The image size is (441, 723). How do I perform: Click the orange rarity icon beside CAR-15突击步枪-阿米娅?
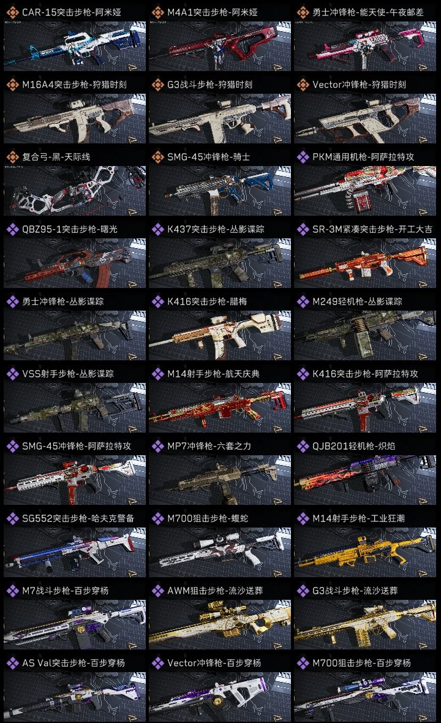click(12, 12)
